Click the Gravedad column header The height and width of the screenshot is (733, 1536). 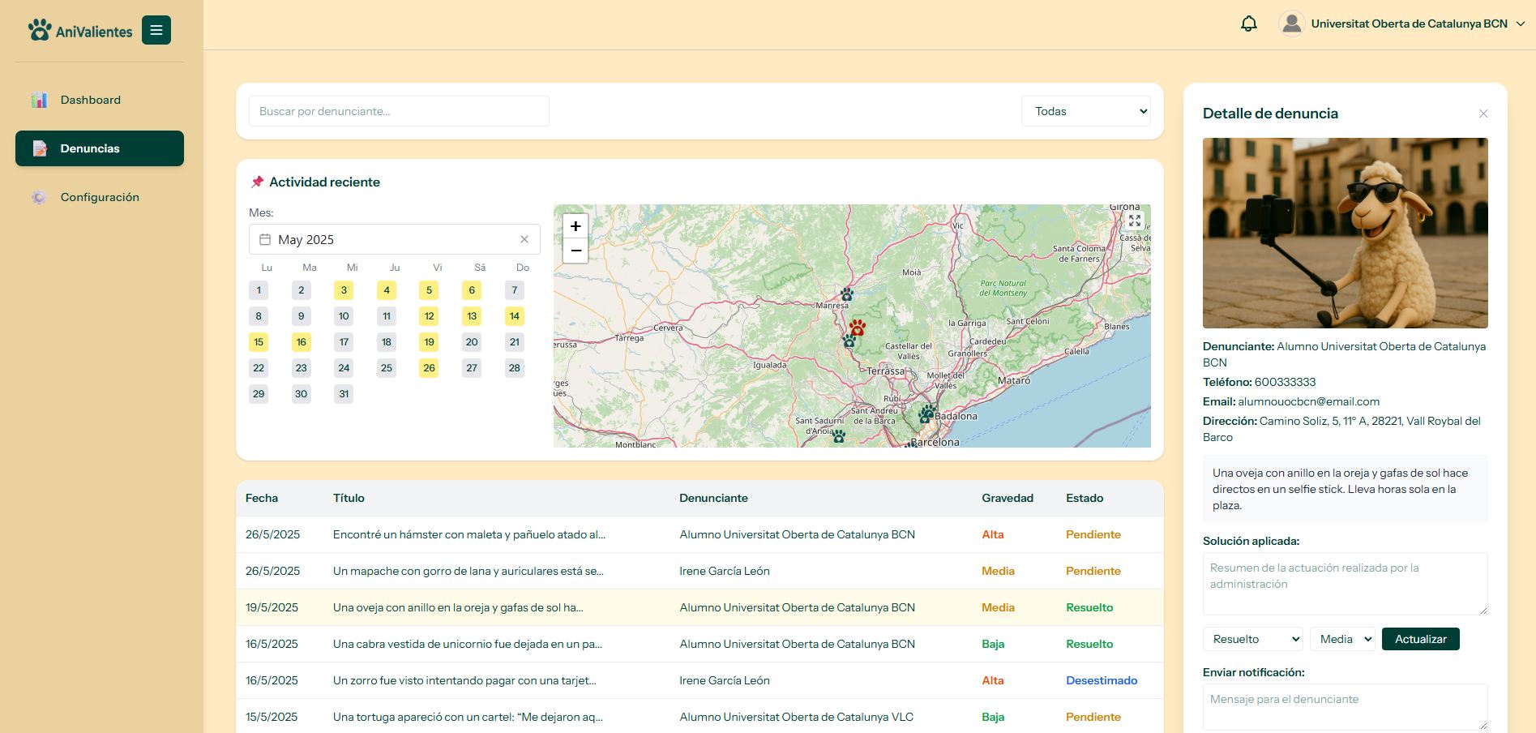coord(1008,498)
